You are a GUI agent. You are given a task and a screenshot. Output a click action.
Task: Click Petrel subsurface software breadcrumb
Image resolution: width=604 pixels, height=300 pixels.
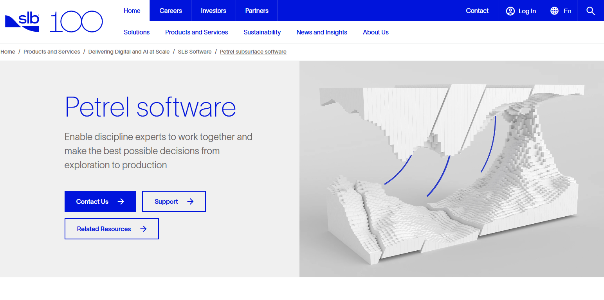[253, 52]
